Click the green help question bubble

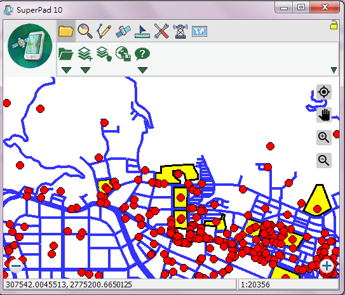(x=142, y=54)
